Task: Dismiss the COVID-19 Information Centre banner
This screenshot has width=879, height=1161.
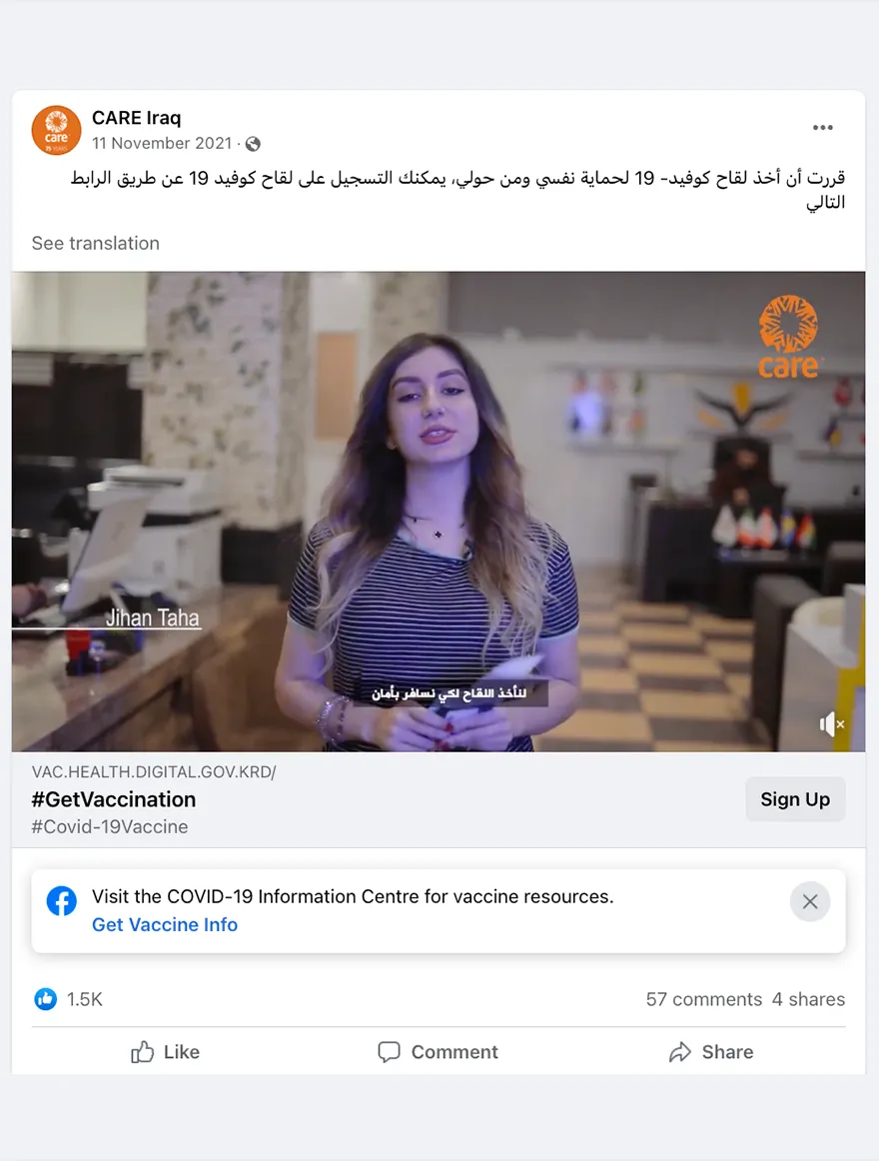Action: [x=810, y=902]
